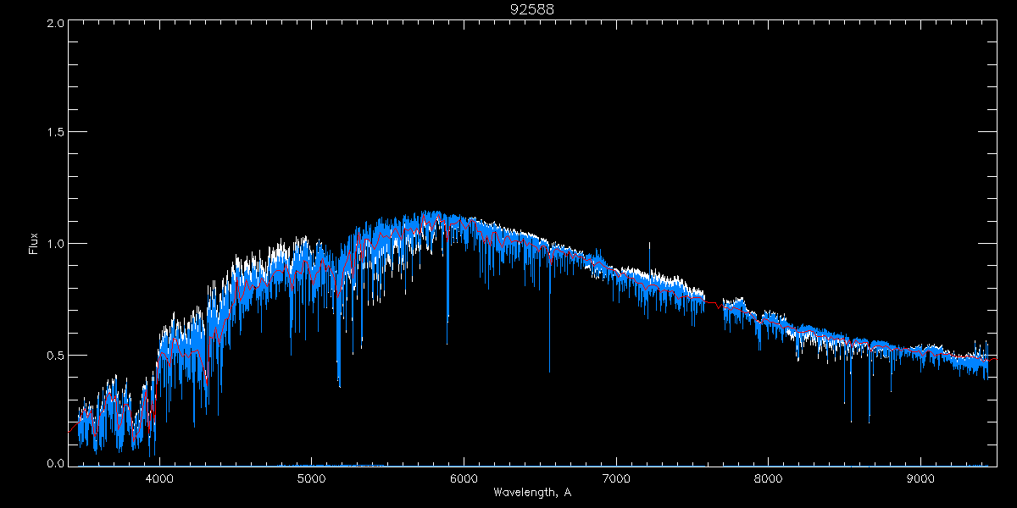Image resolution: width=1017 pixels, height=508 pixels.
Task: Click the 8000 x-axis tick label
Action: 769,479
